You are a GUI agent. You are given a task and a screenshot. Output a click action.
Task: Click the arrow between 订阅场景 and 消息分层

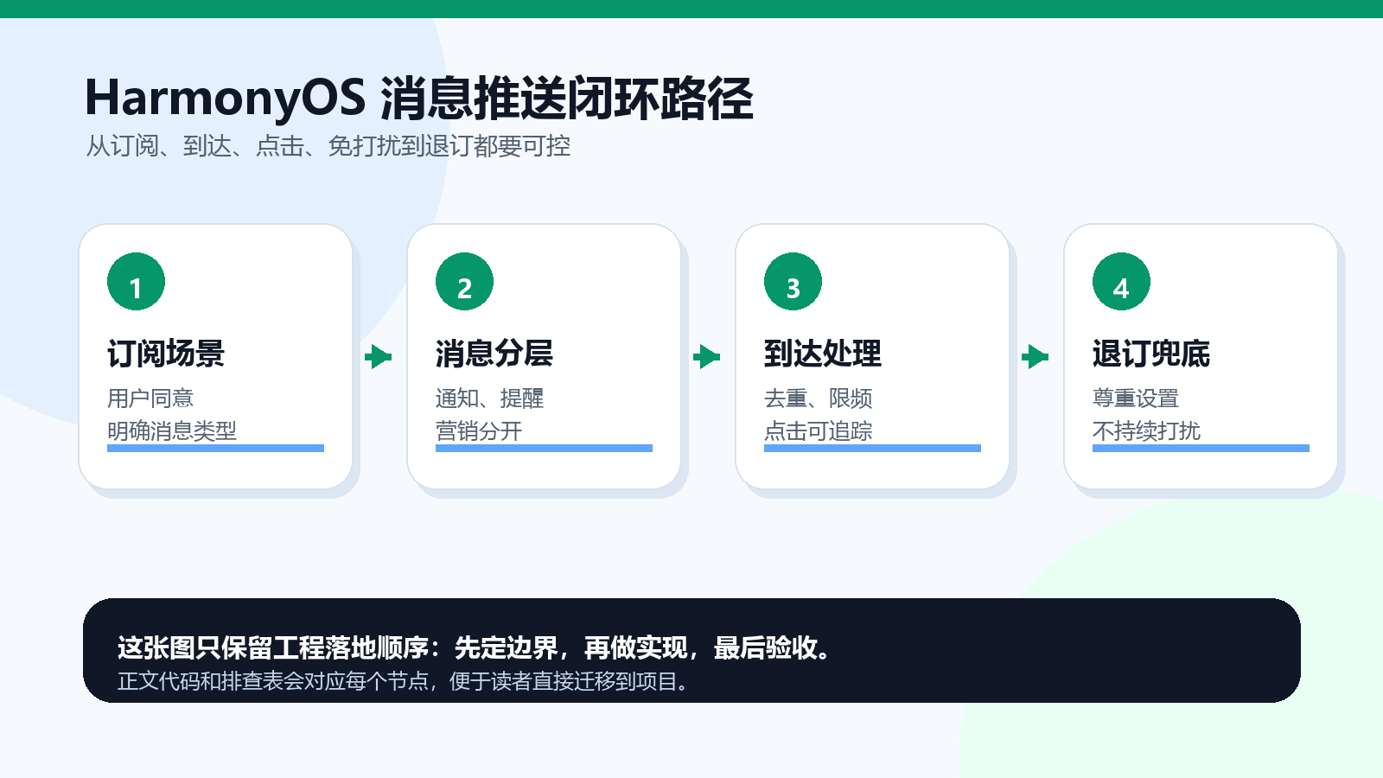[x=379, y=356]
